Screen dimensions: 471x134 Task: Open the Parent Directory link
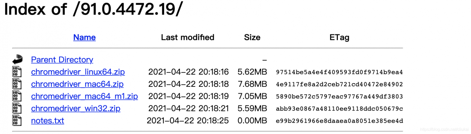pos(62,60)
